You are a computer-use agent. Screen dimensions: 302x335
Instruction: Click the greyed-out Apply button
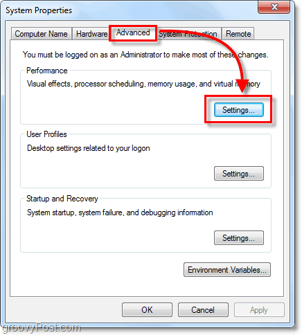click(x=259, y=310)
